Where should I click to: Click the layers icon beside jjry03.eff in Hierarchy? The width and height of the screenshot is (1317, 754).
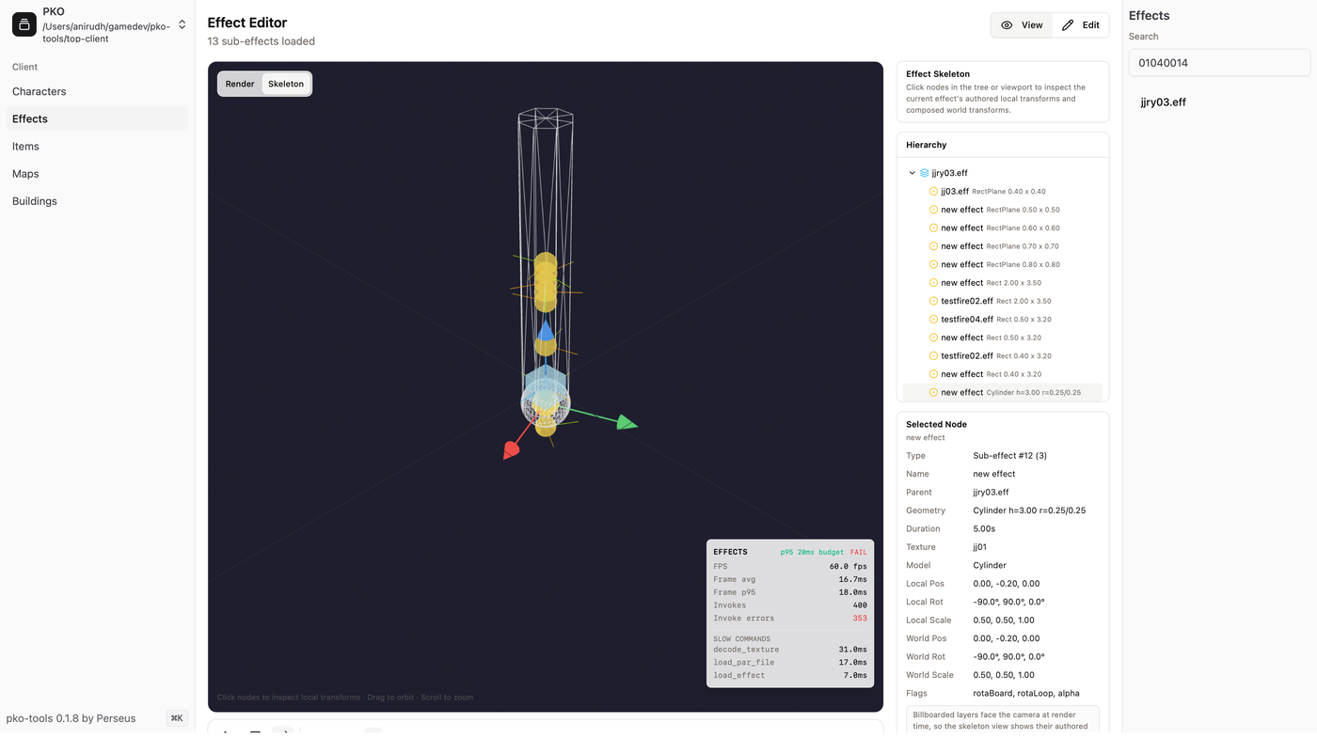[x=925, y=173]
